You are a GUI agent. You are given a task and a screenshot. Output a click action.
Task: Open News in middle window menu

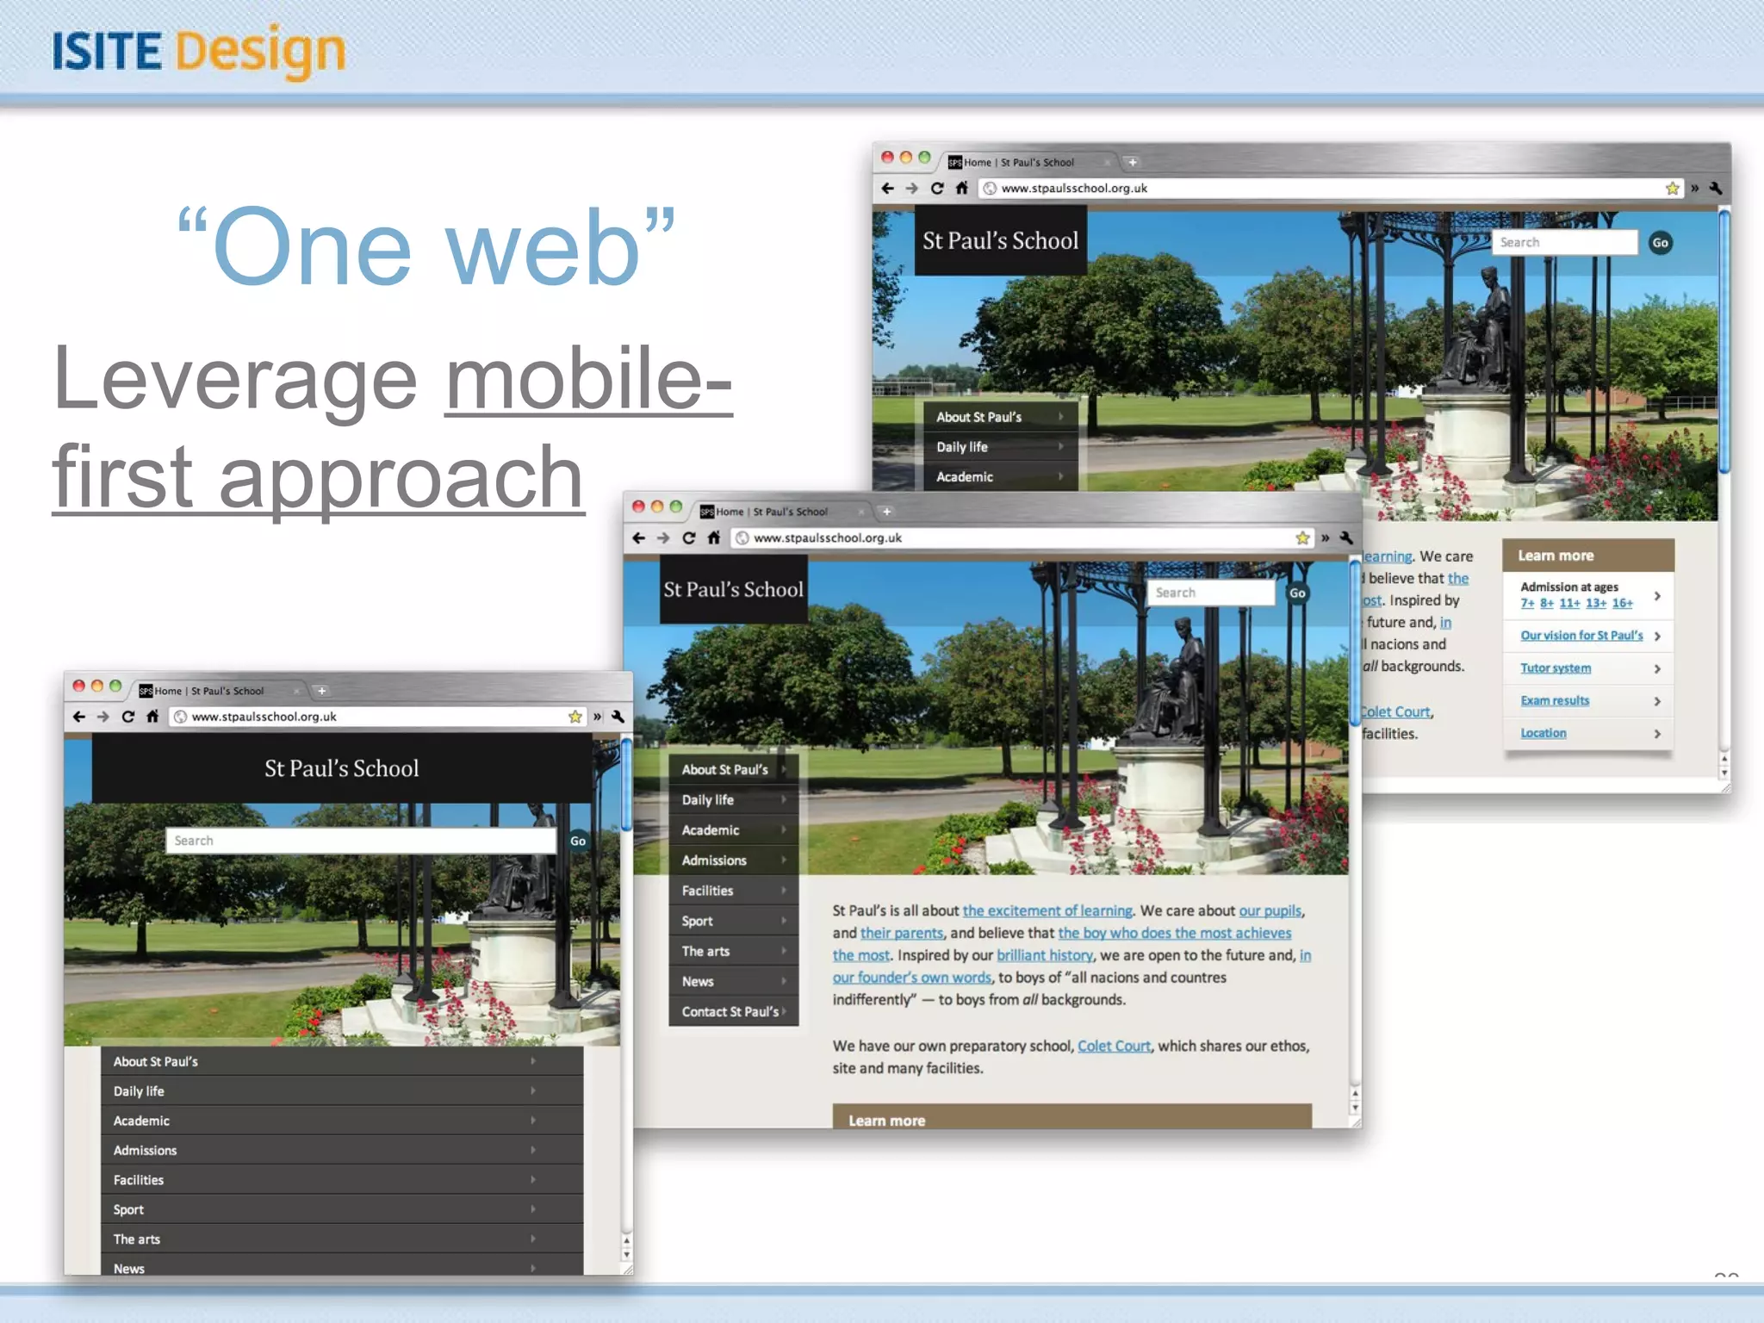point(734,981)
